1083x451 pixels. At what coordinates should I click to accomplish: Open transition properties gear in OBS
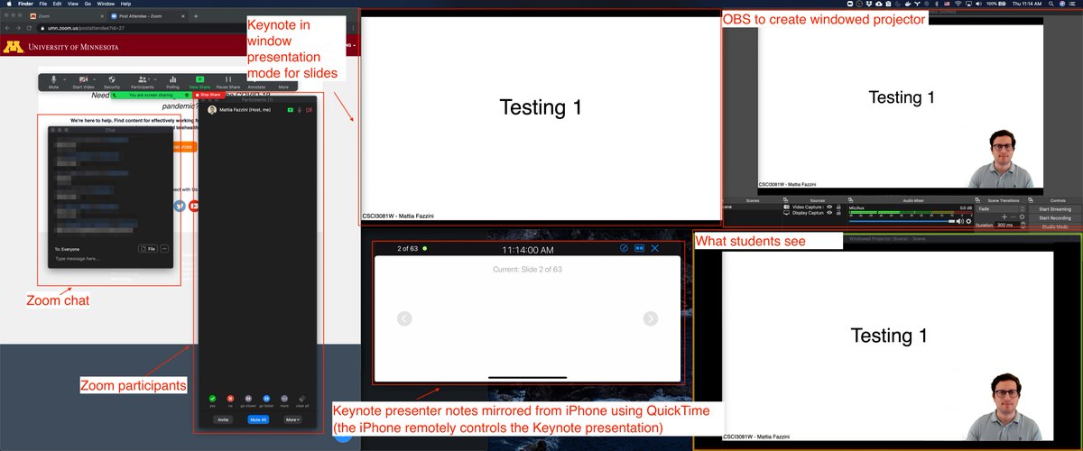1023,216
